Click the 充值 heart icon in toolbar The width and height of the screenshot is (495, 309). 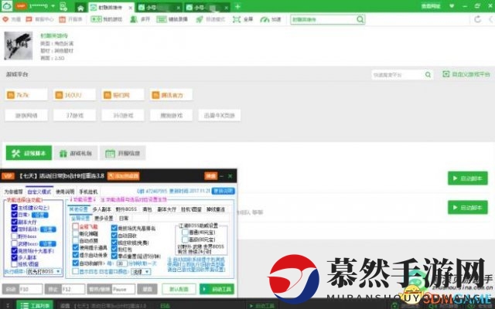point(5,19)
